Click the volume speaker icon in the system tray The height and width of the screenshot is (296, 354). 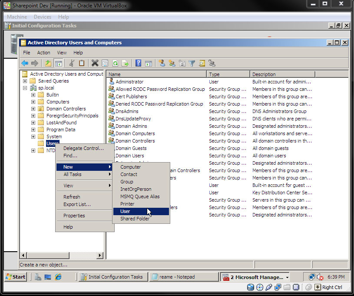pyautogui.click(x=320, y=277)
